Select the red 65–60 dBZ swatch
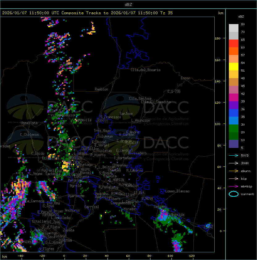257x260 pixels. coord(234,44)
